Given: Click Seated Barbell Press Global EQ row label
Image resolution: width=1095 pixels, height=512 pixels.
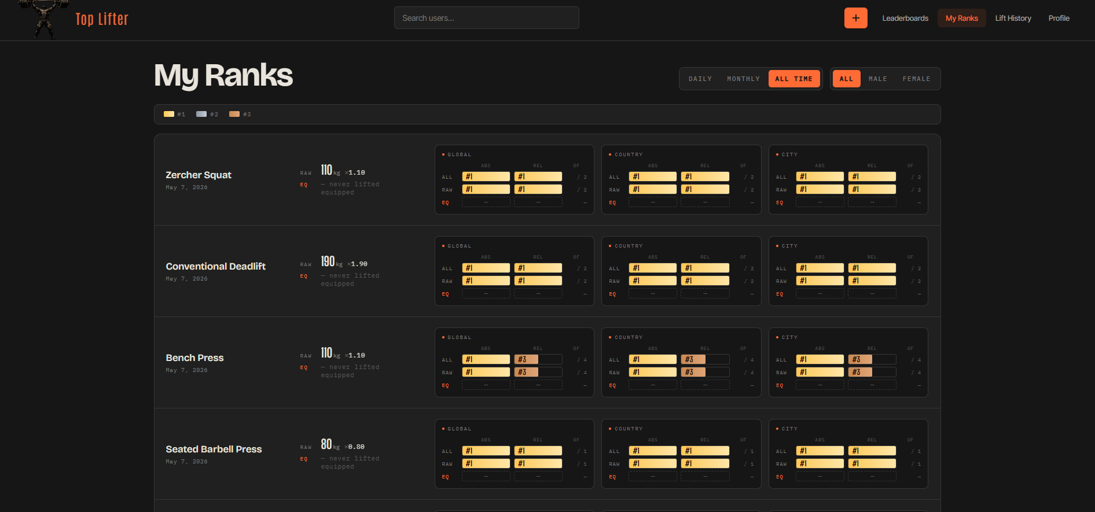Looking at the screenshot, I should [x=446, y=477].
